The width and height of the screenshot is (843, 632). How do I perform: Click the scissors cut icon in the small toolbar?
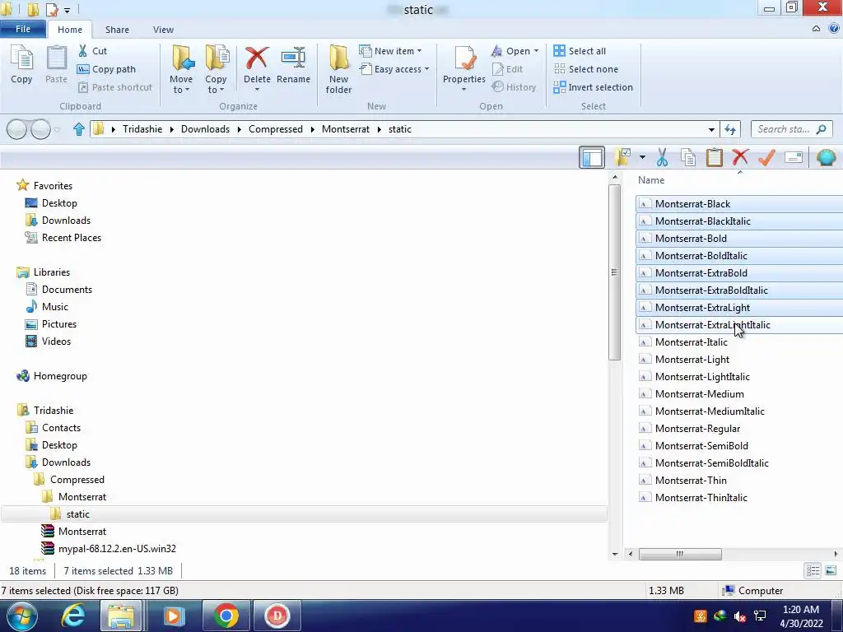pyautogui.click(x=663, y=157)
